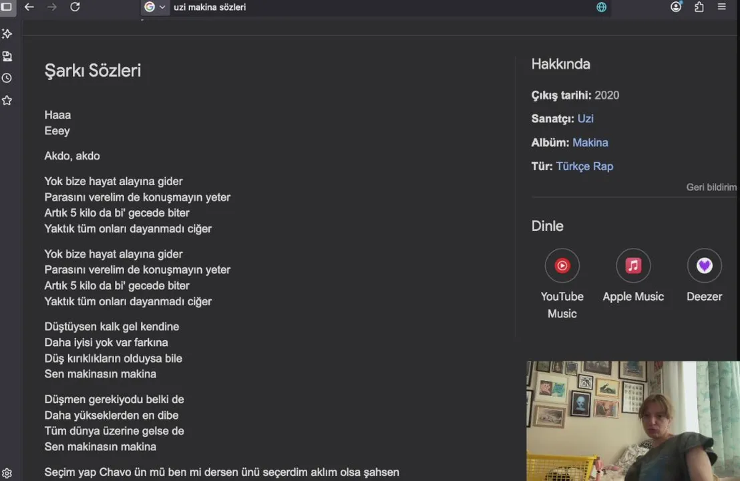The image size is (740, 481).
Task: Open the Makina album link
Action: click(590, 142)
